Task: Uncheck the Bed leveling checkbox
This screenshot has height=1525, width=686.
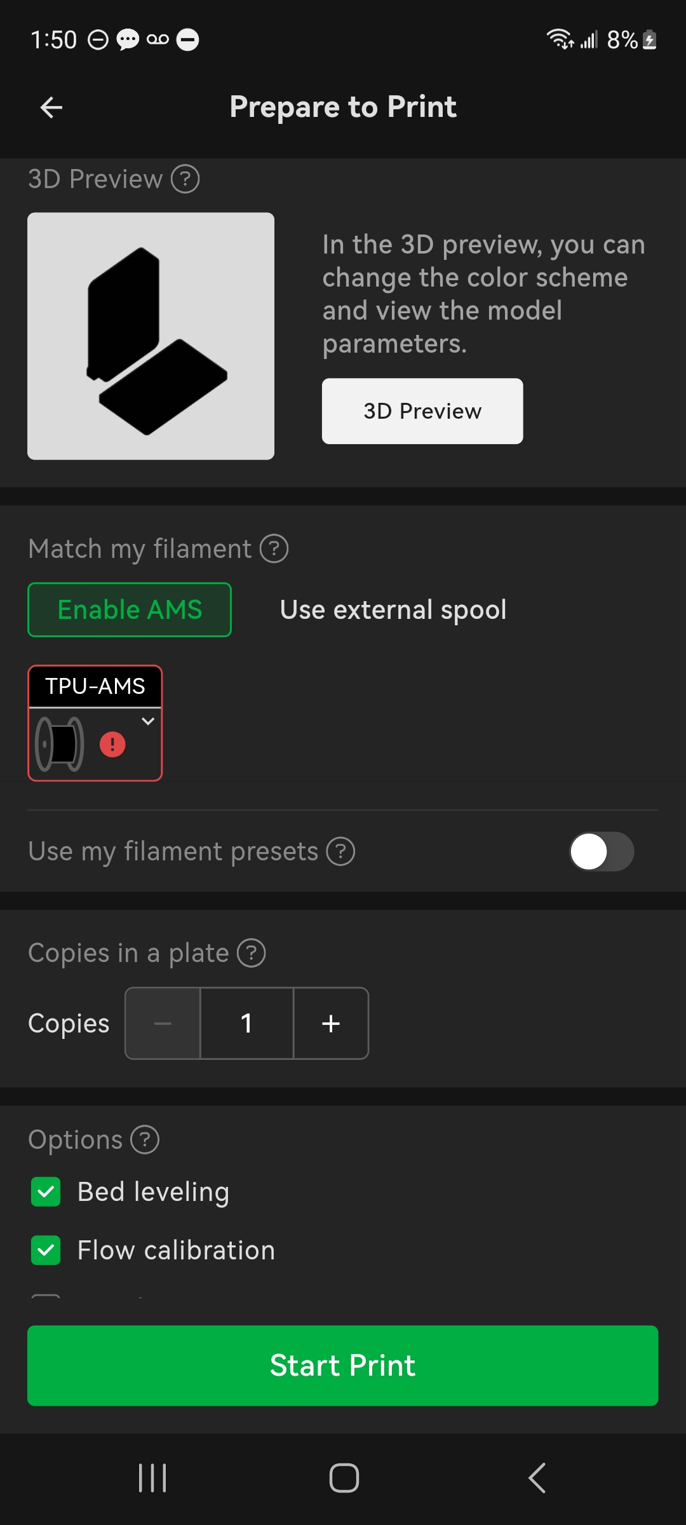Action: [46, 1192]
